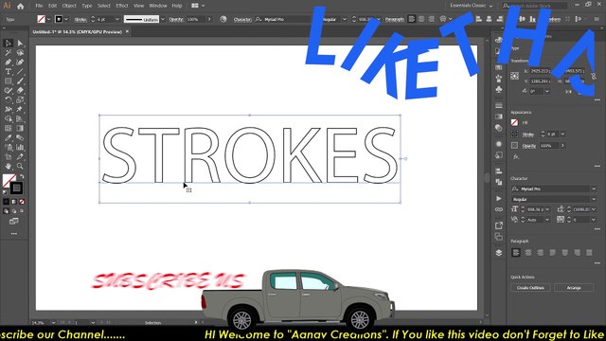
Task: Open the Uniform stroke profile dropdown
Action: (x=163, y=19)
